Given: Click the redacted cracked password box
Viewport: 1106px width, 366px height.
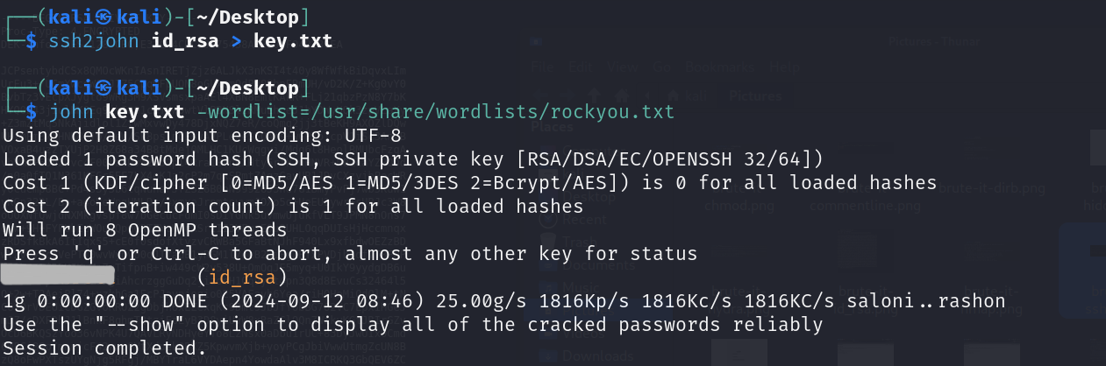Looking at the screenshot, I should [59, 278].
